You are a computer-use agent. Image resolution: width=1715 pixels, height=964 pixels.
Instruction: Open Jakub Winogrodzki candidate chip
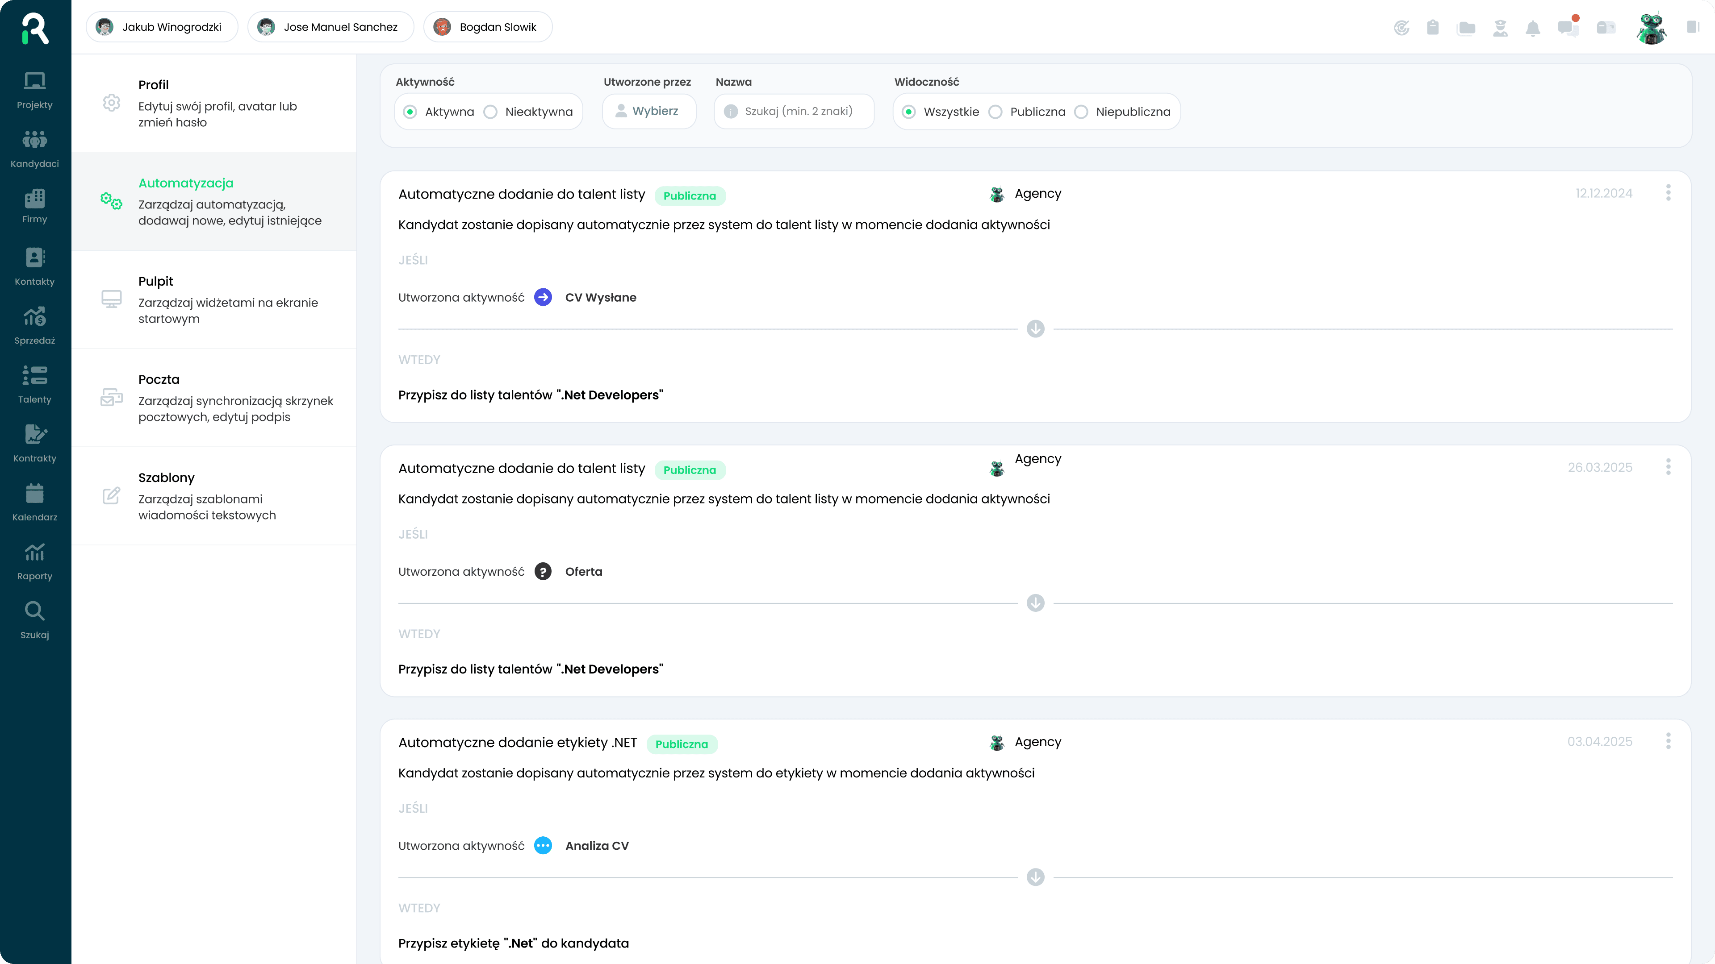point(162,27)
